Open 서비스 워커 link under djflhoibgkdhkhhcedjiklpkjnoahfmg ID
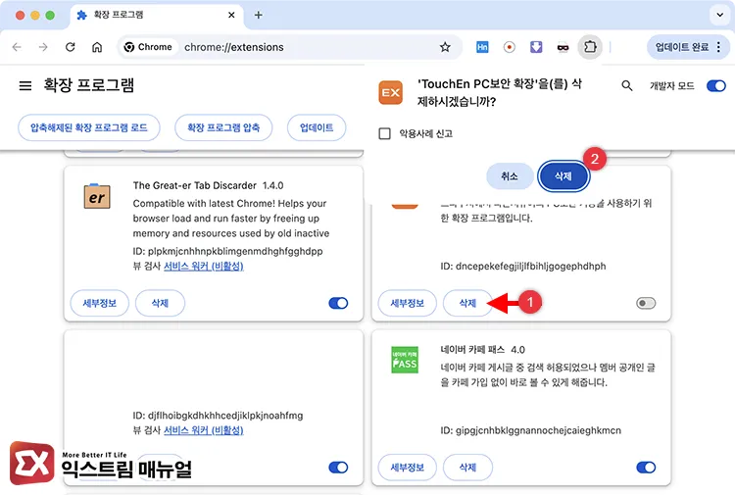 pyautogui.click(x=204, y=430)
